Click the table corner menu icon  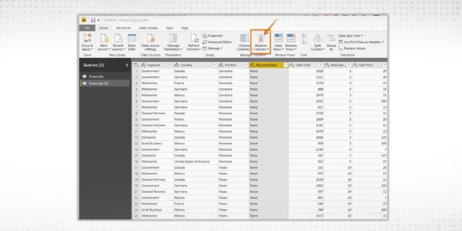pos(136,65)
